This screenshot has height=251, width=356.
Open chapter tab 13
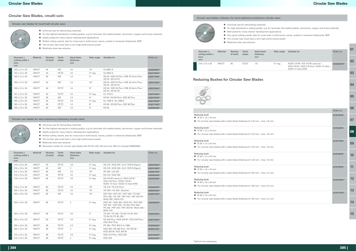point(352,190)
